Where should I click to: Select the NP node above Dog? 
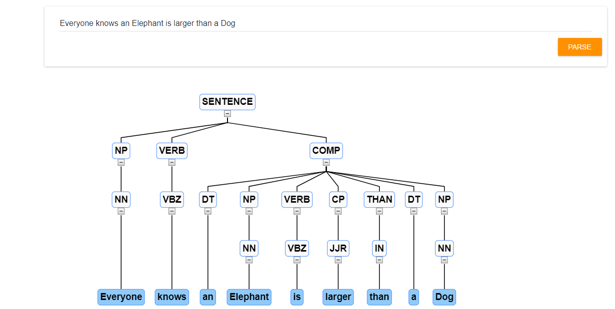(444, 199)
